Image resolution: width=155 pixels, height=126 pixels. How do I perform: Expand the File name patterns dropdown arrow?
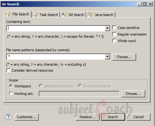(x=107, y=57)
